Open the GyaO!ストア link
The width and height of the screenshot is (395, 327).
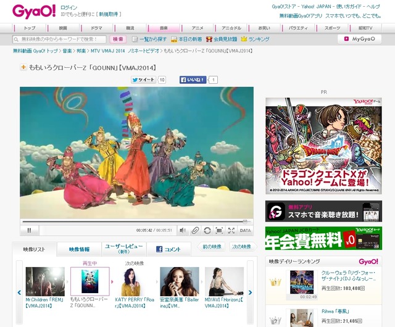point(283,7)
